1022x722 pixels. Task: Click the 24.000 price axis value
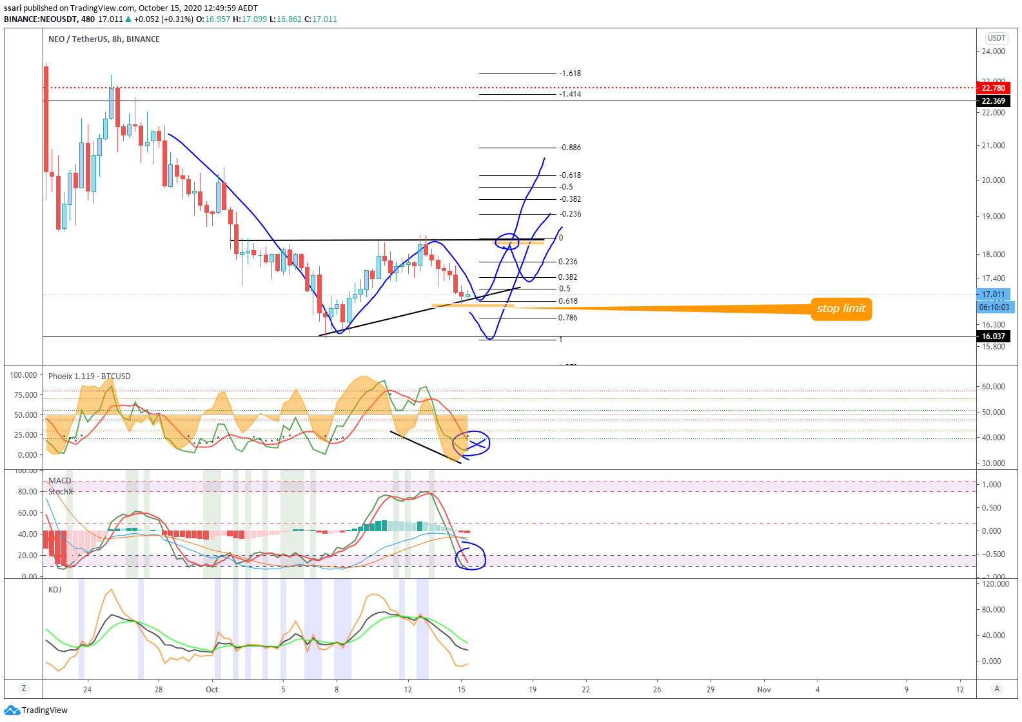[993, 51]
